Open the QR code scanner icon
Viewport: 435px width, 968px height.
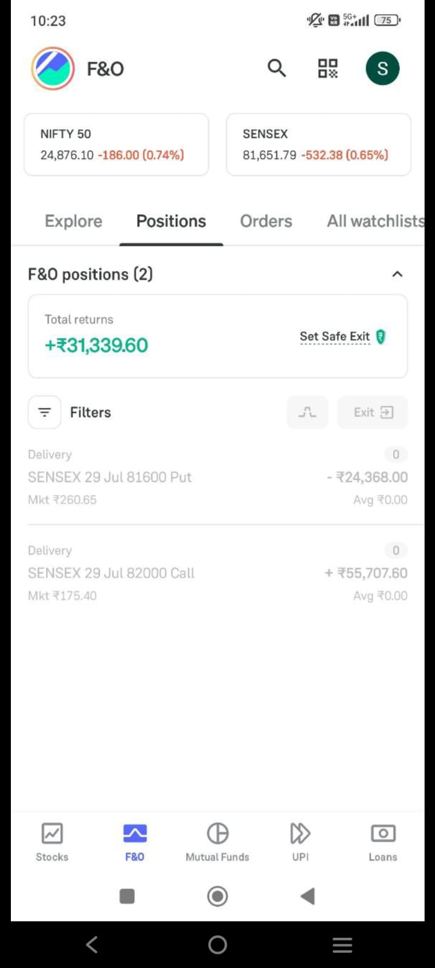click(328, 68)
